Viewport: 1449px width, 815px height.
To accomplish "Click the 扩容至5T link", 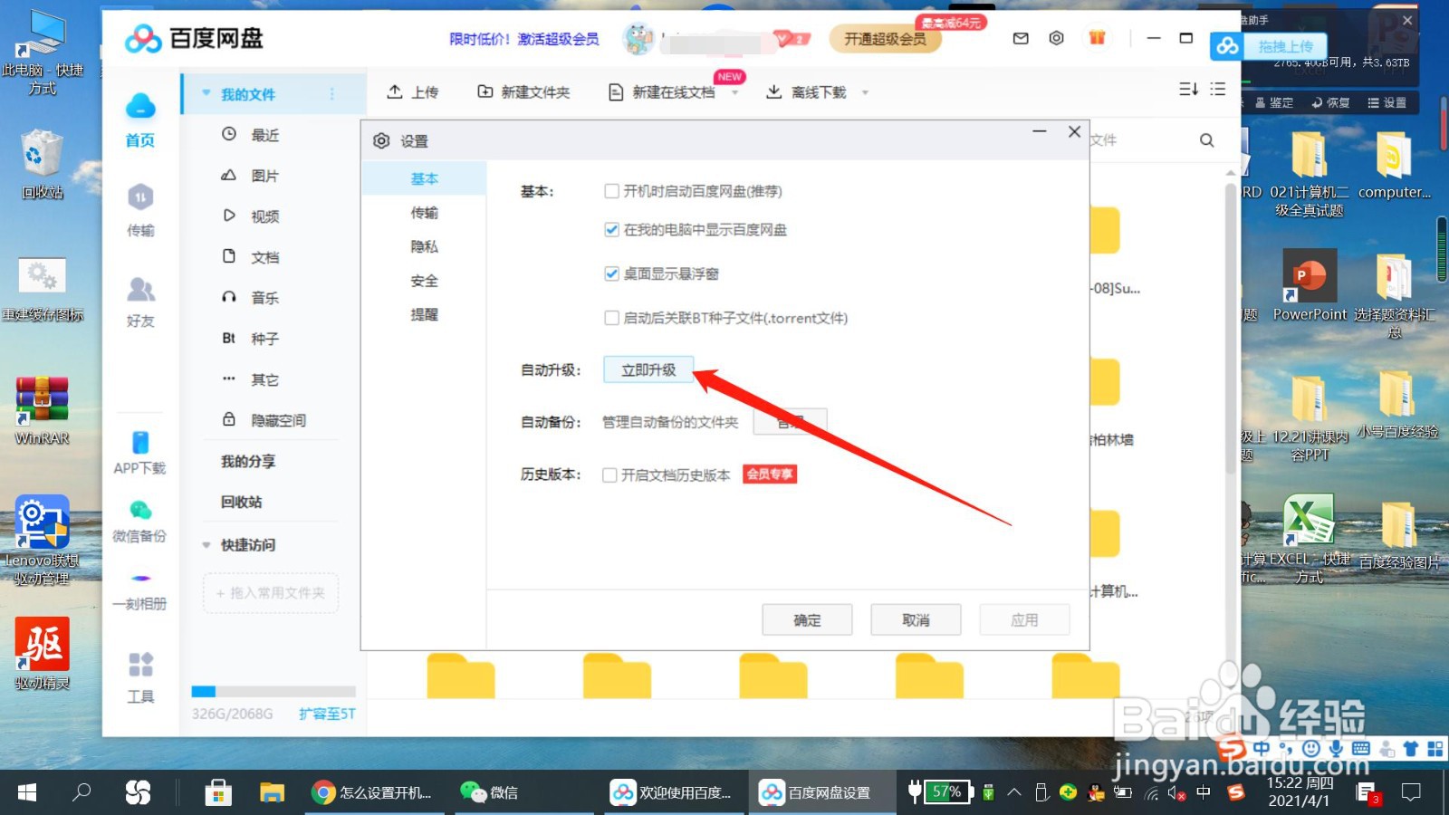I will 327,714.
